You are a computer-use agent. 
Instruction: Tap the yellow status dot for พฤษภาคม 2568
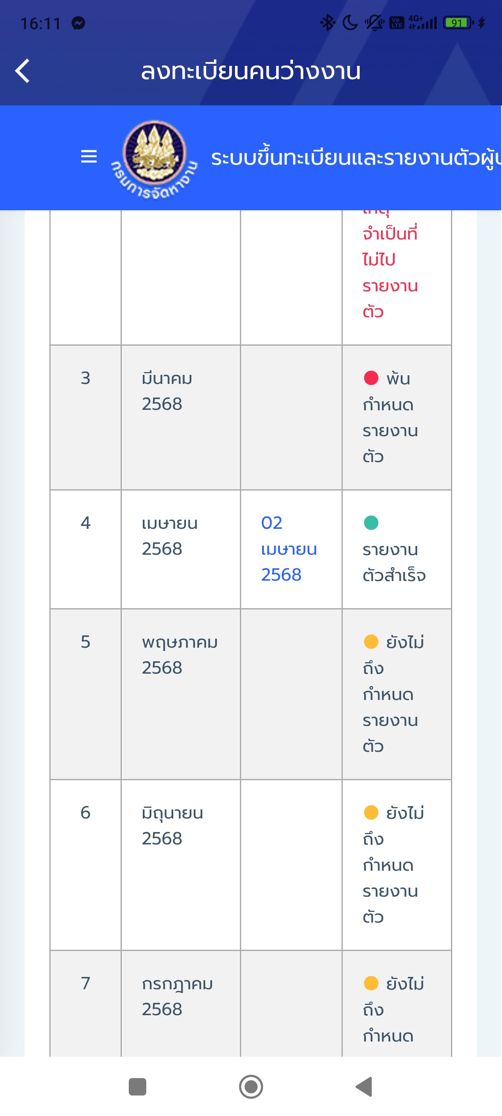click(371, 641)
